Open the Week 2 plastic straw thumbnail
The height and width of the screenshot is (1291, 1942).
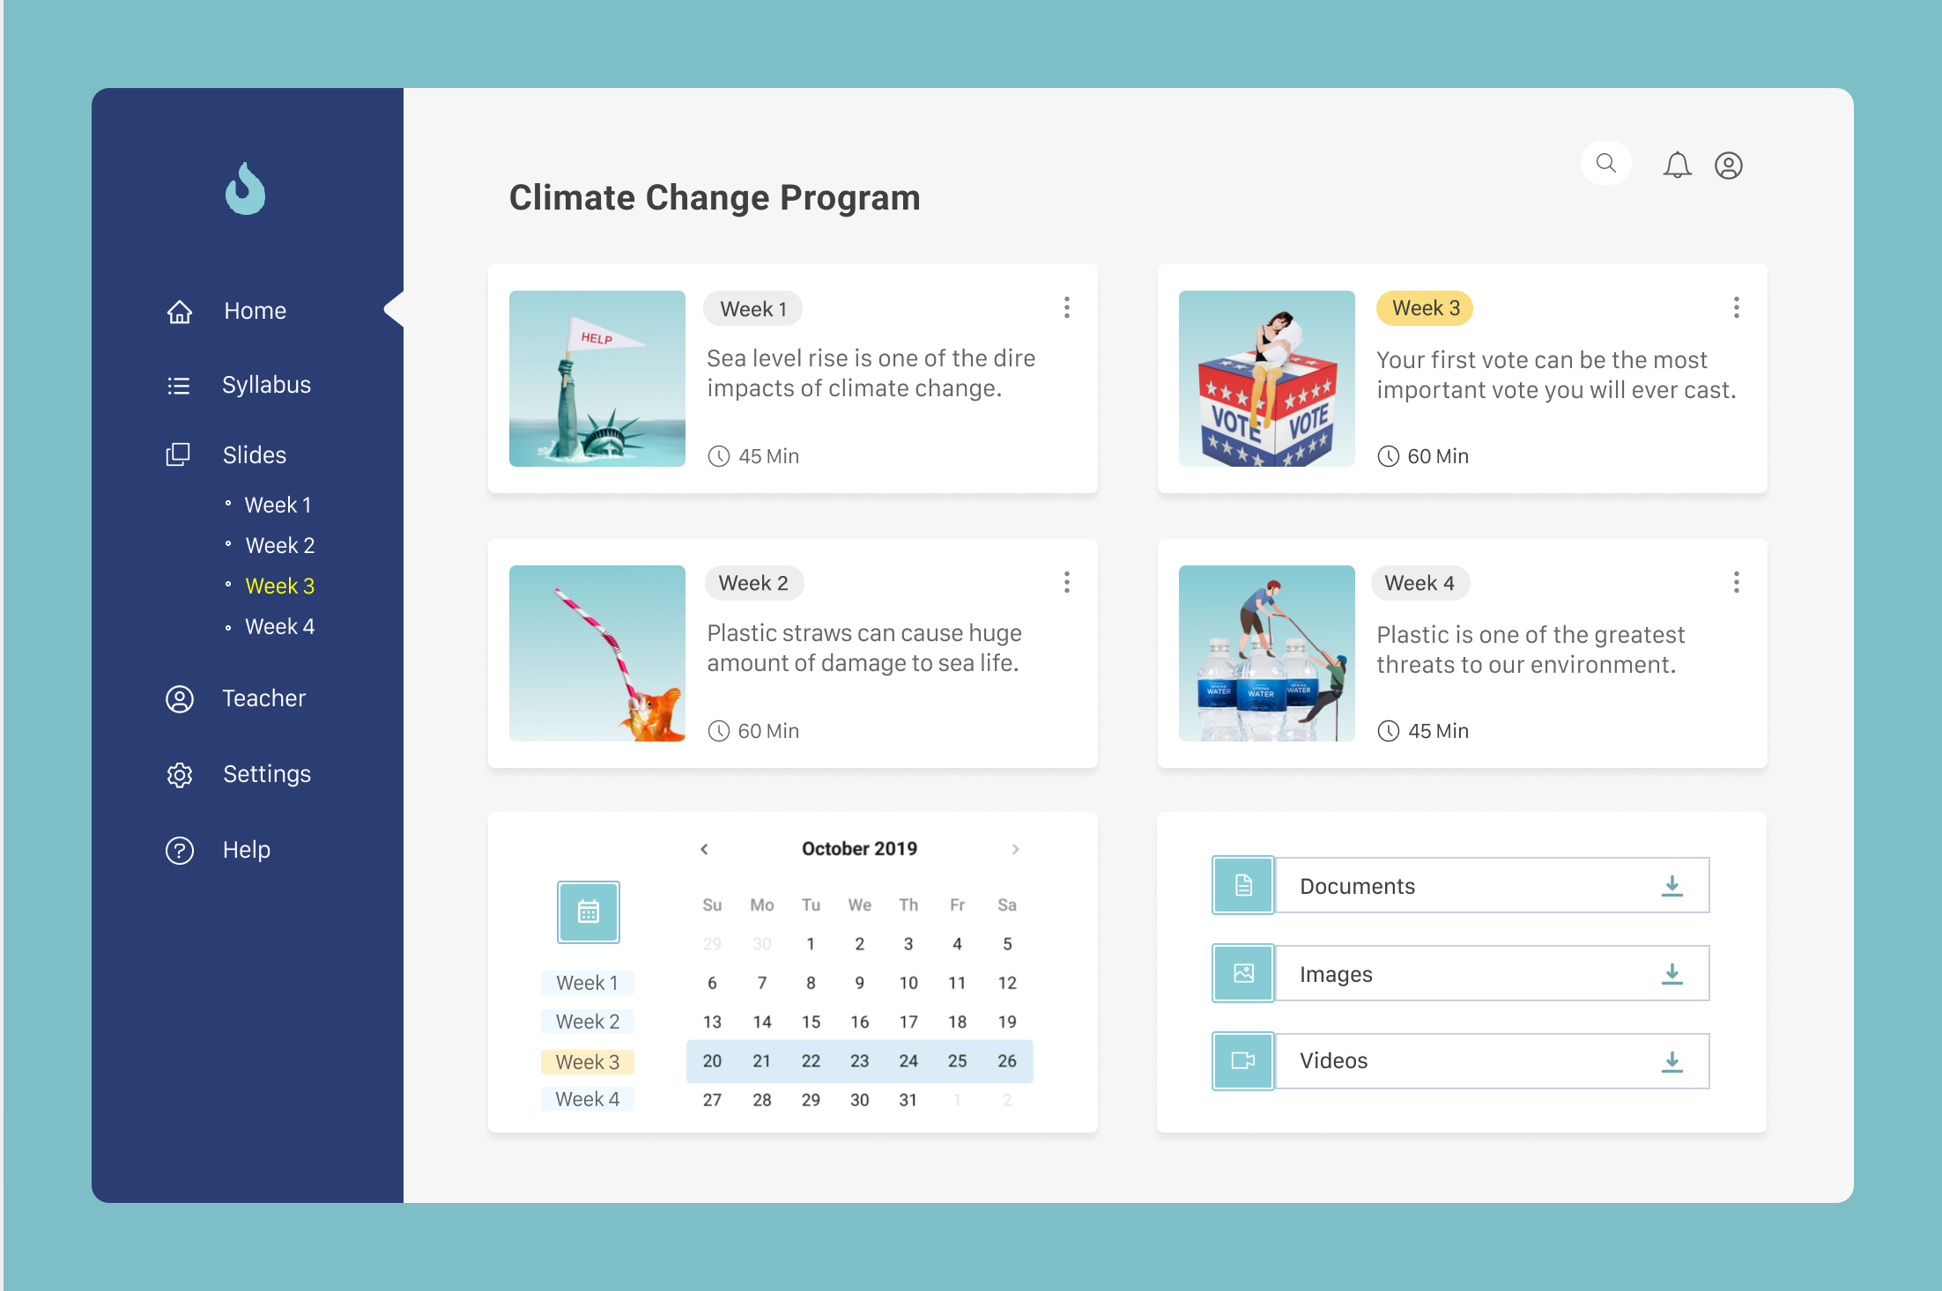597,653
